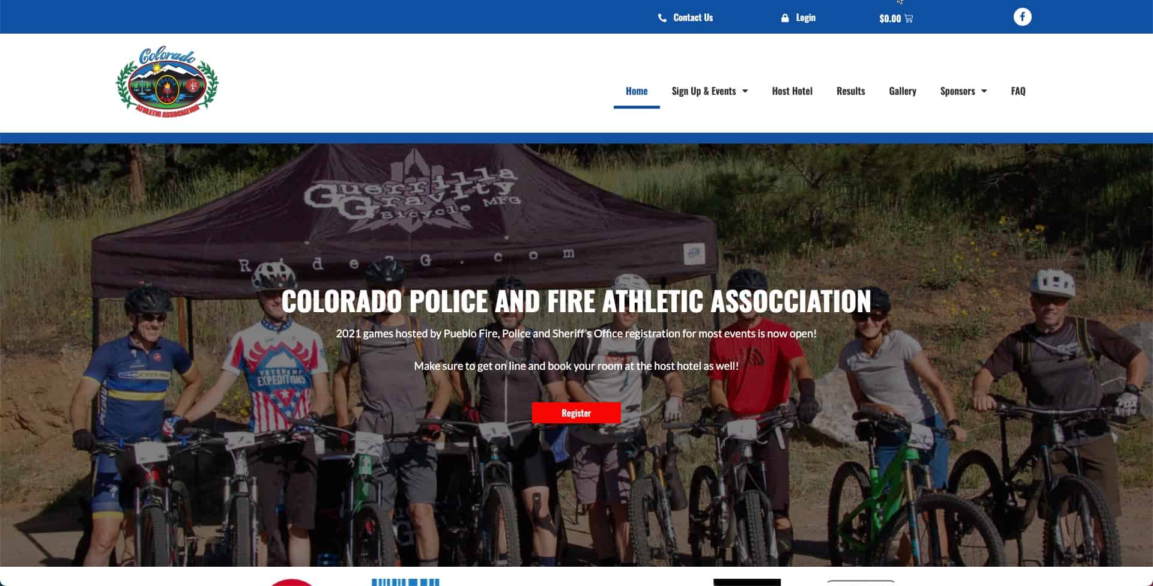Open the shopping cart icon
The width and height of the screenshot is (1153, 586).
[908, 19]
